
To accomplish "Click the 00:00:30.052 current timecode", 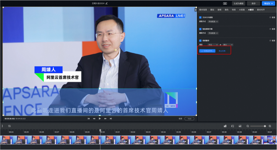I will pyautogui.click(x=10, y=119).
